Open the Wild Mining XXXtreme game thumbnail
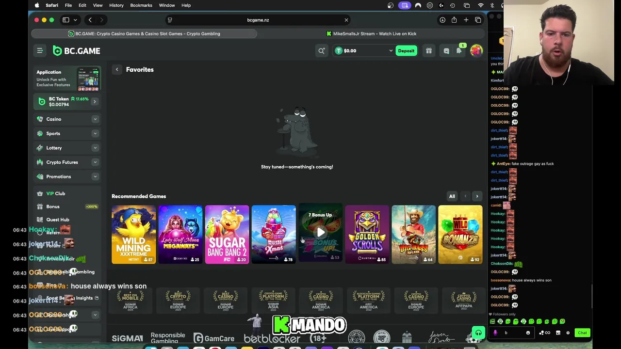This screenshot has height=349, width=621. click(x=134, y=235)
